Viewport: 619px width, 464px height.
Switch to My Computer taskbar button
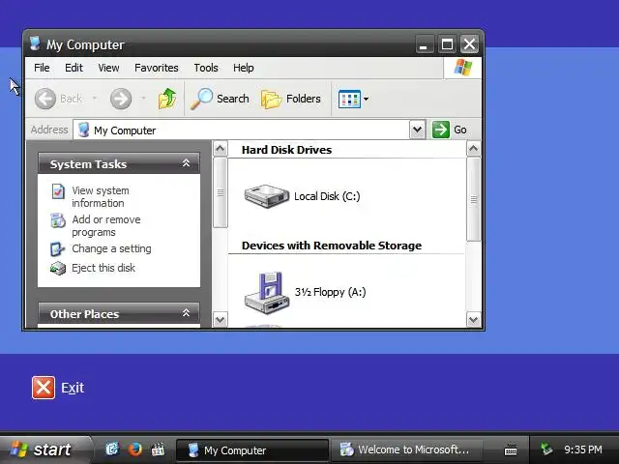(x=251, y=450)
